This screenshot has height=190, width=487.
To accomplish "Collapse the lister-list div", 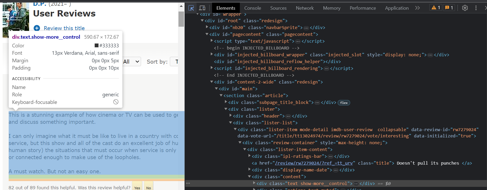I will [x=230, y=122].
